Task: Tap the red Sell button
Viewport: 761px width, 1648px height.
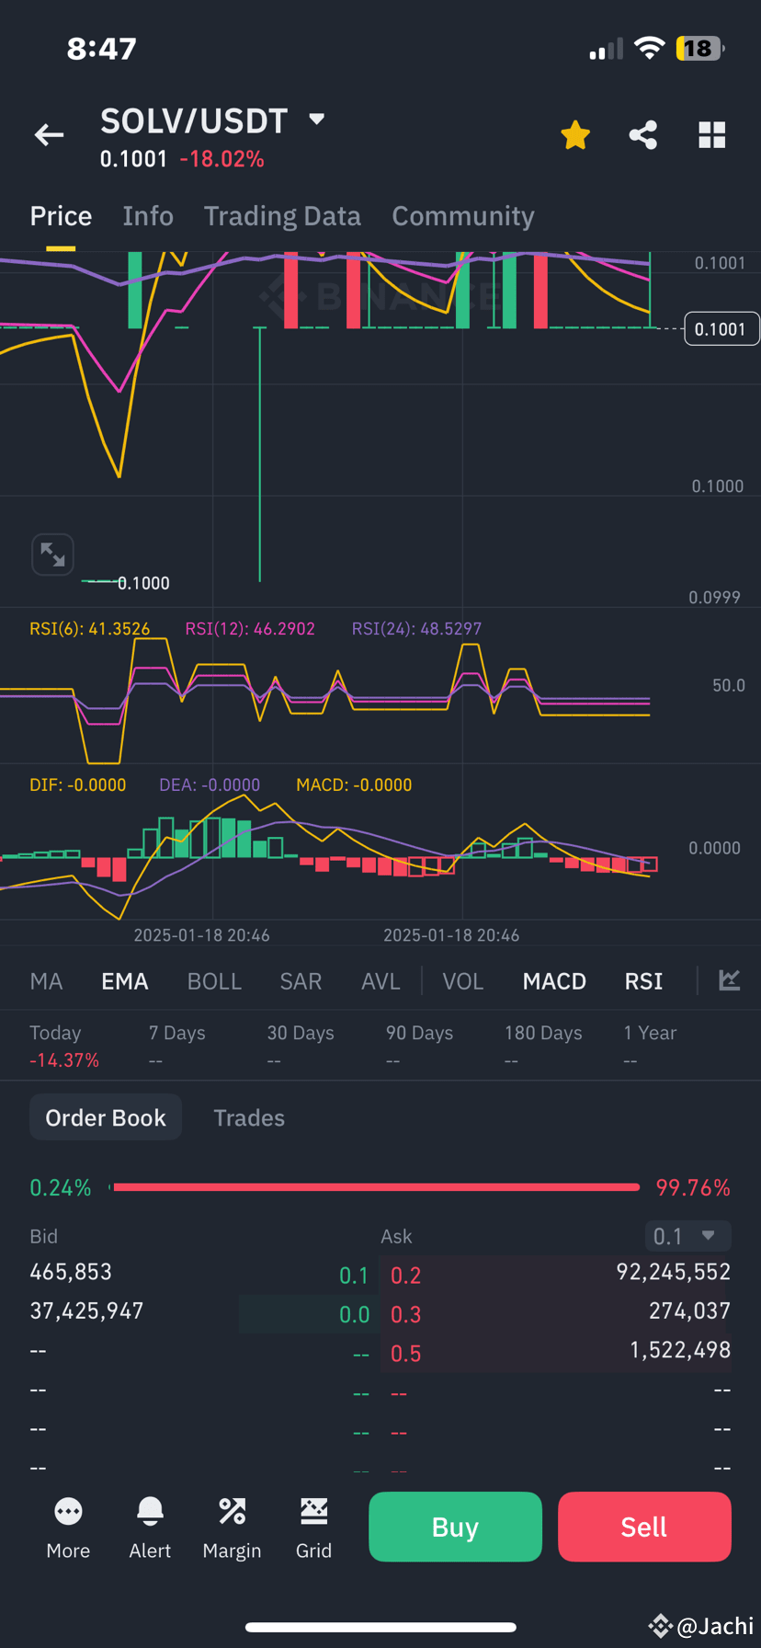Action: (x=644, y=1527)
